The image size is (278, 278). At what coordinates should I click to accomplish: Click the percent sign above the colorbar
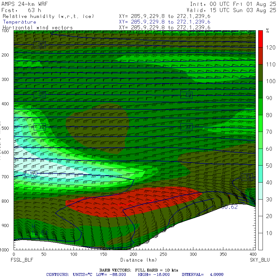coord(267,31)
